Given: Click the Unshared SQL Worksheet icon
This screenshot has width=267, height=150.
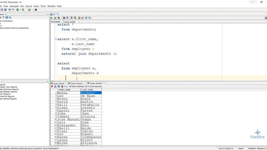Looking at the screenshot, I should (x=79, y=18).
